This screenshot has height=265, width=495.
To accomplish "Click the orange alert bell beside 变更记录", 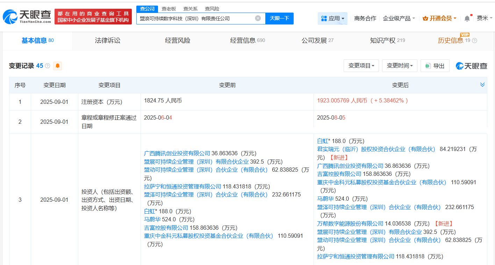I will tap(58, 66).
